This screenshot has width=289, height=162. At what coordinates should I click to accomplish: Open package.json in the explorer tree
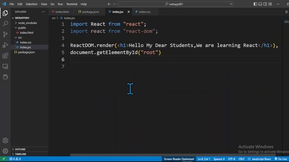pyautogui.click(x=26, y=52)
